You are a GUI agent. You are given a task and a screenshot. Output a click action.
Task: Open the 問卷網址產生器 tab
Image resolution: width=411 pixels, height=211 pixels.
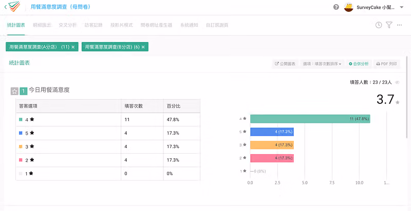click(x=157, y=25)
